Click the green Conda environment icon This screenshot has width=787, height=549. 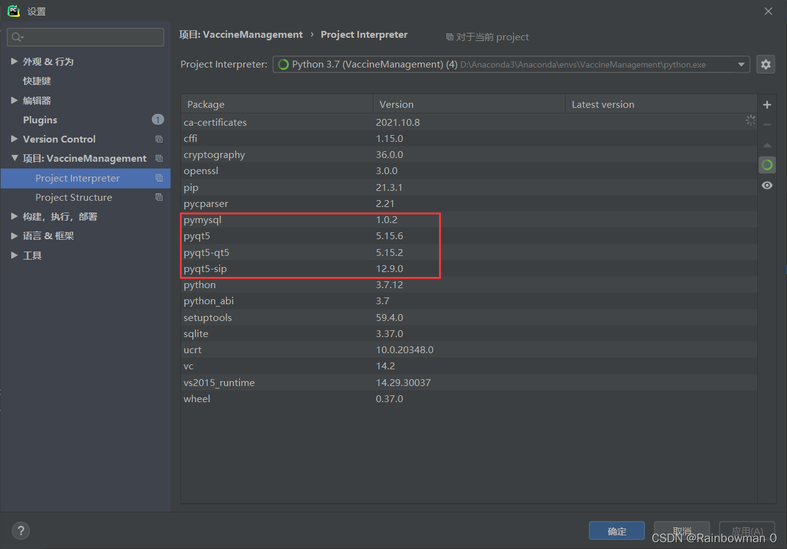pos(767,165)
